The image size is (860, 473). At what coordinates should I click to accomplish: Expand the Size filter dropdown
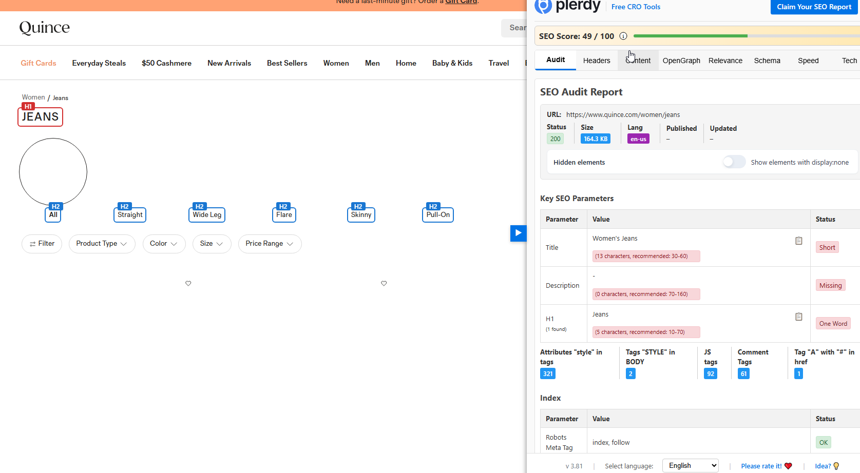pos(212,244)
